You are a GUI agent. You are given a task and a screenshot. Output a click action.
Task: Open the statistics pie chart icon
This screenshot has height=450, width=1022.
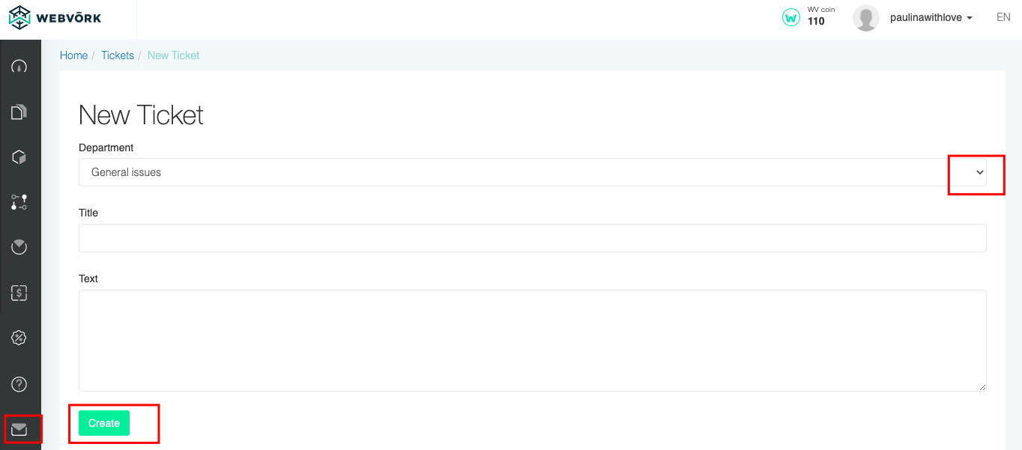[19, 247]
